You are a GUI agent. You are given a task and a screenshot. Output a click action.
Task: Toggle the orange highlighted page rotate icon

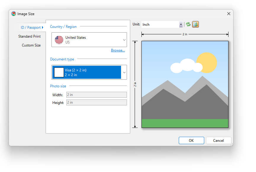[x=195, y=25]
